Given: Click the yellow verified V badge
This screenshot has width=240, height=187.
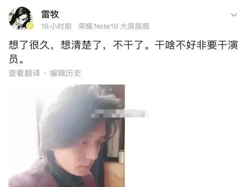Looking at the screenshot, I should tap(30, 26).
